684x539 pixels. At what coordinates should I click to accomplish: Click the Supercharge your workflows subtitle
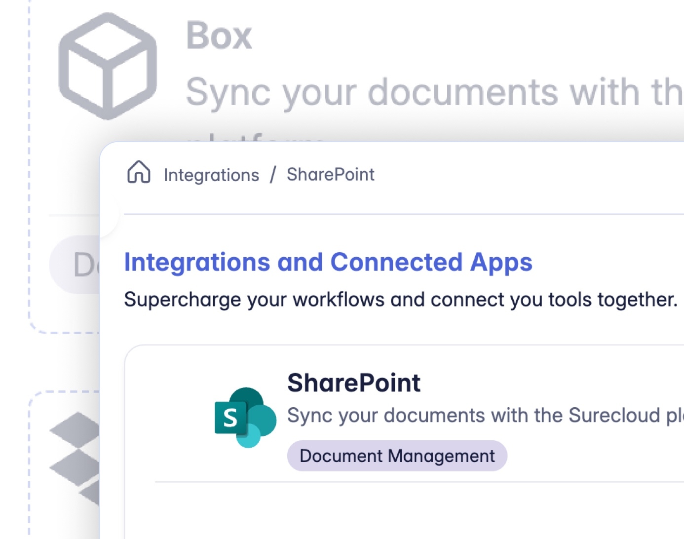point(400,300)
